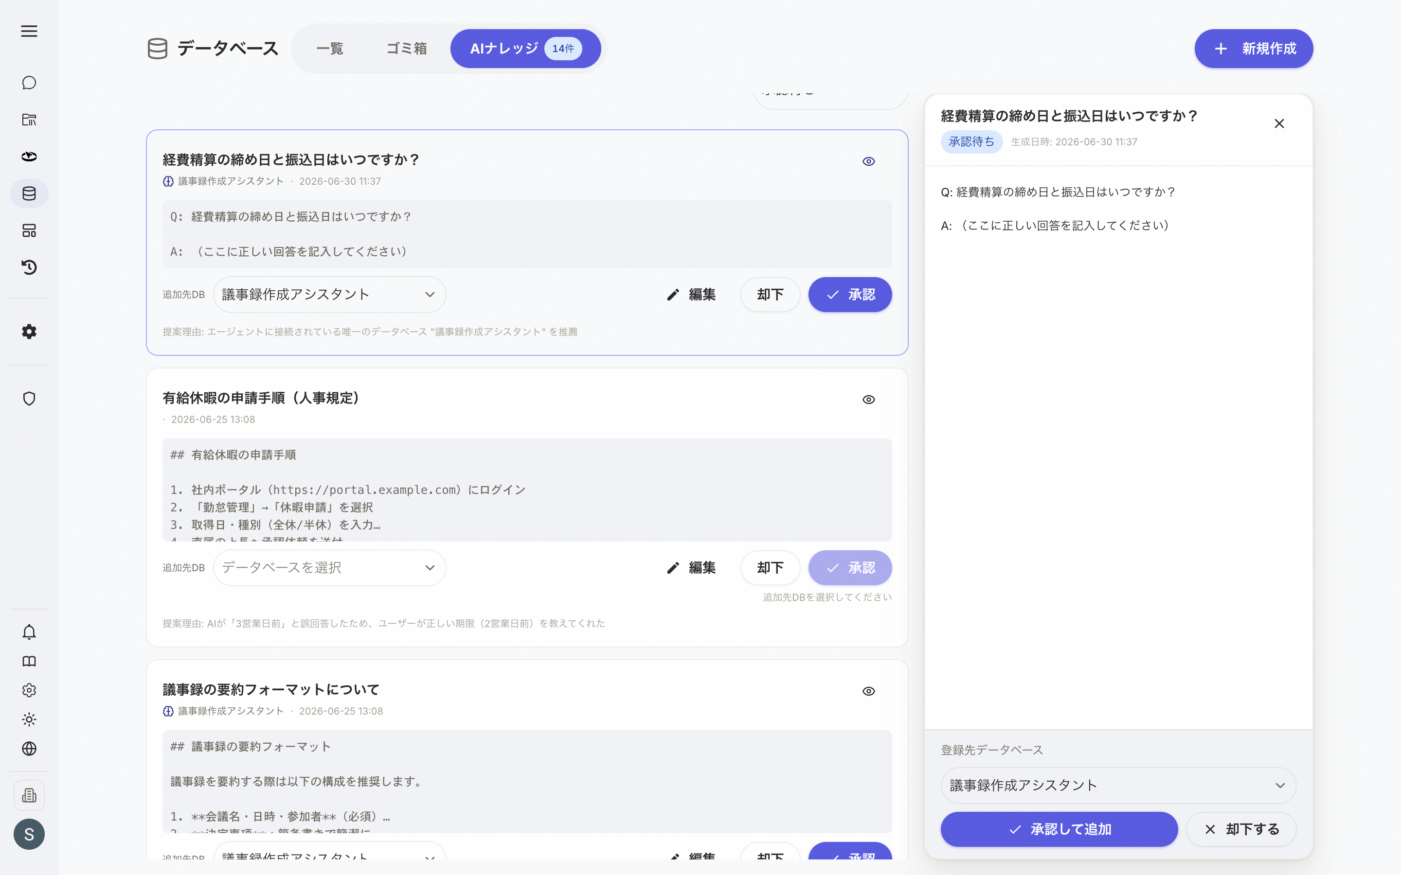Open the library shelf icon in the sidebar
The image size is (1401, 875).
pos(29,120)
